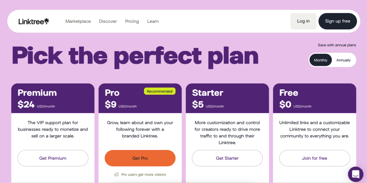Open the Marketplace menu item
This screenshot has width=367, height=183.
pyautogui.click(x=78, y=21)
